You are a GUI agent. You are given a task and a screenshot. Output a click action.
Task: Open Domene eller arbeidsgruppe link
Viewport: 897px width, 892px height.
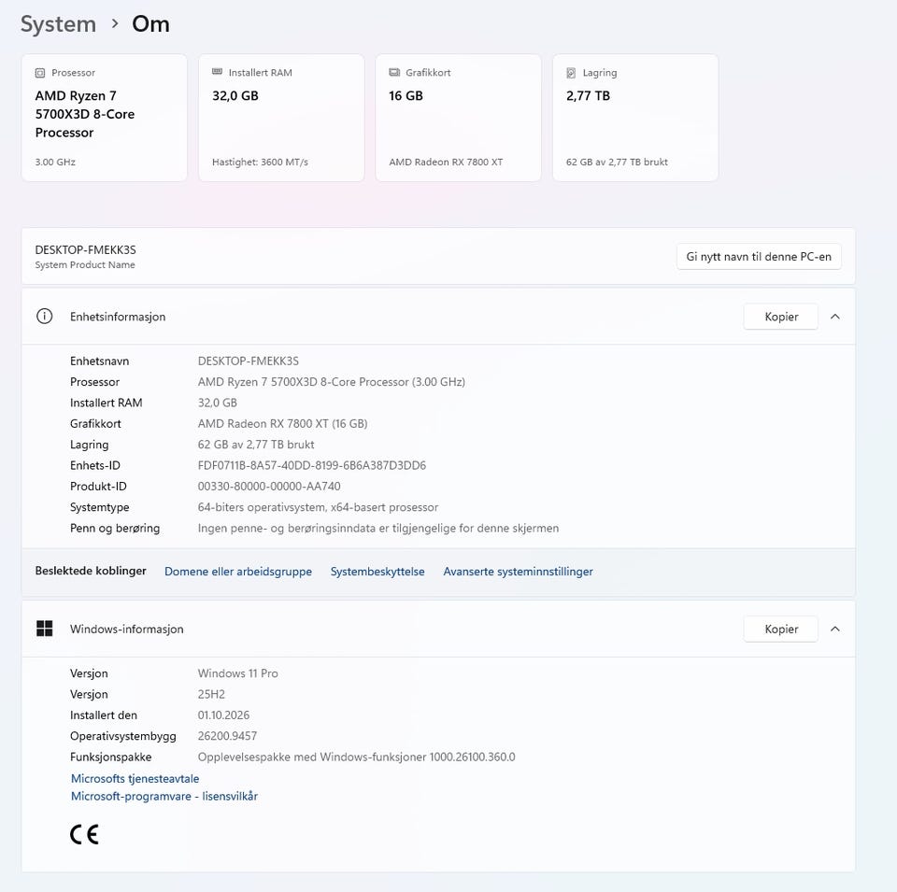click(x=238, y=572)
